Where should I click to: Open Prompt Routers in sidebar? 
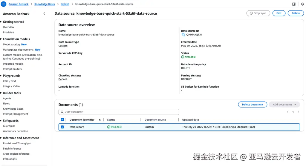click(12, 69)
